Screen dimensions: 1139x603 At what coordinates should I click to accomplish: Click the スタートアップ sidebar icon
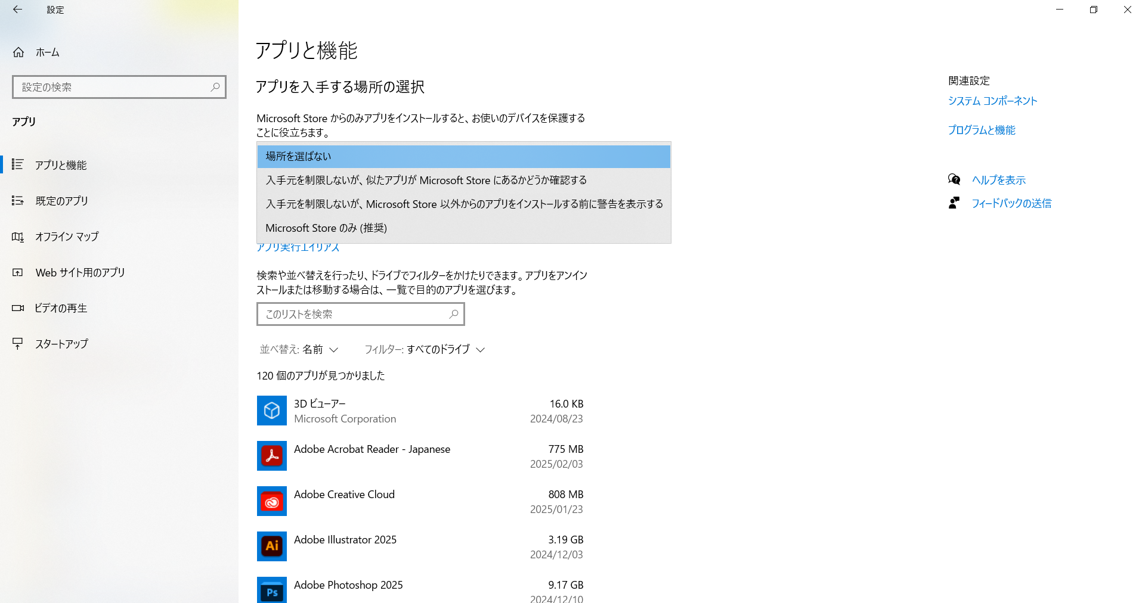click(18, 344)
